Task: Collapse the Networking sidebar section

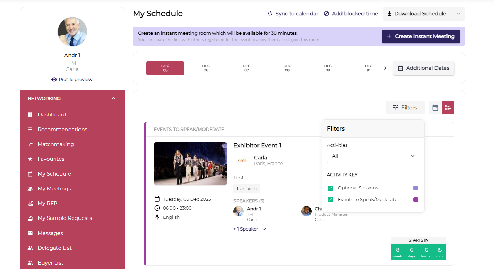Action: 113,99
